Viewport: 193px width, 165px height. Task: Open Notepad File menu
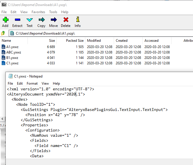coord(10,84)
